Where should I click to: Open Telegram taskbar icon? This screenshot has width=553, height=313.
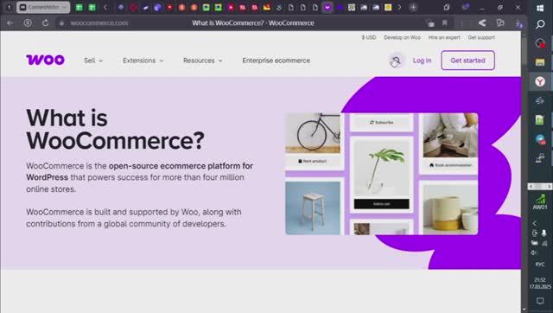pos(540,139)
